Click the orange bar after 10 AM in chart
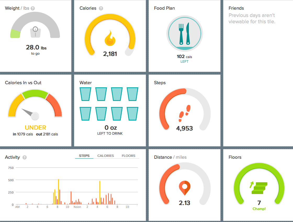The height and width of the screenshot is (222, 293). click(x=71, y=198)
